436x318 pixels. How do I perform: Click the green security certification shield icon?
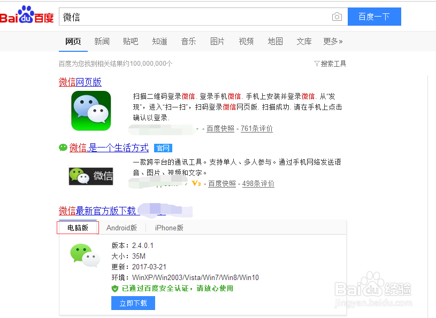point(114,289)
